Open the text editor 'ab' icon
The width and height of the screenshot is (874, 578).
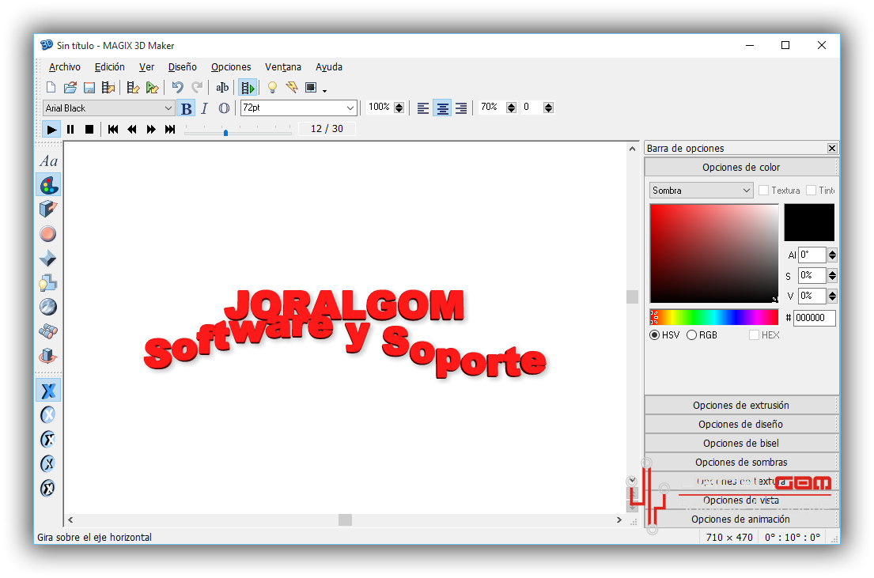(222, 88)
